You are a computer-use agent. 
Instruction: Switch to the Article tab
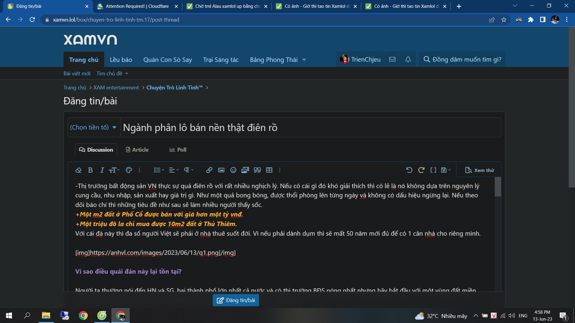(137, 150)
